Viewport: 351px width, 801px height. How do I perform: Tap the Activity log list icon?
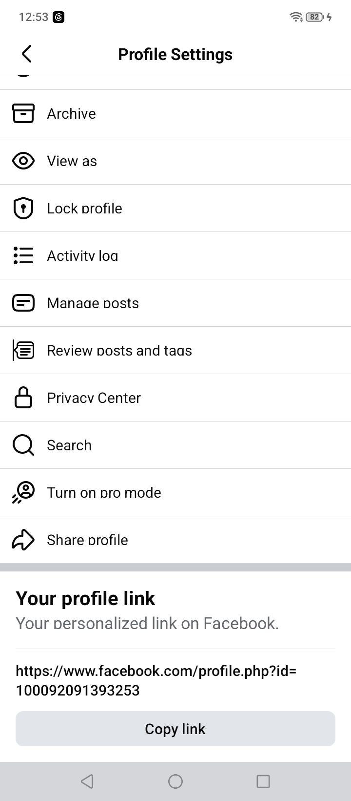click(x=23, y=255)
